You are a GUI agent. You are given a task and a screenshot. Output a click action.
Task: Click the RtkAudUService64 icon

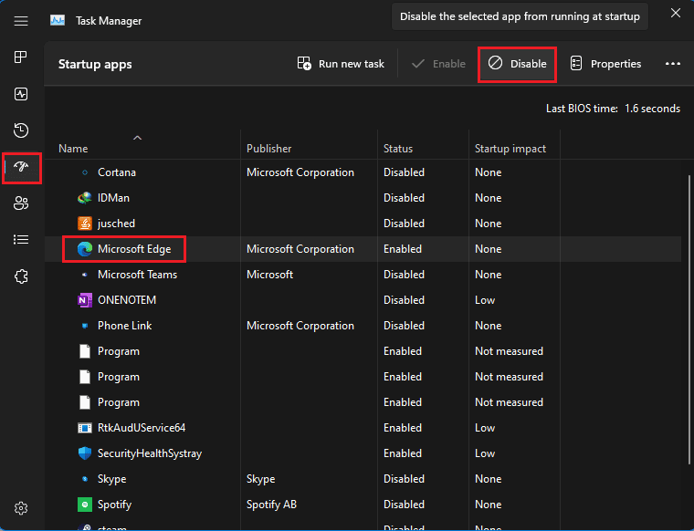(x=85, y=428)
